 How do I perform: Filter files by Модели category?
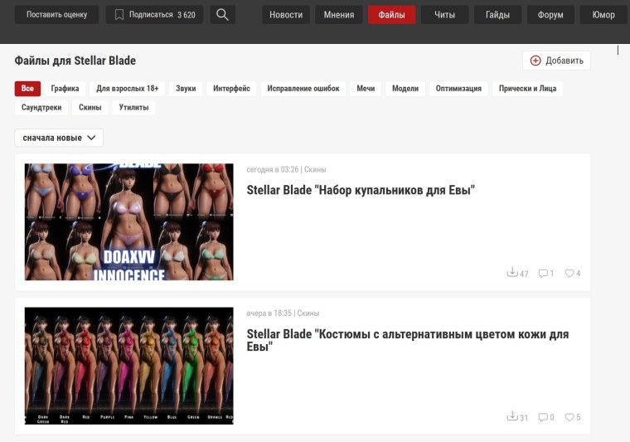coord(405,89)
